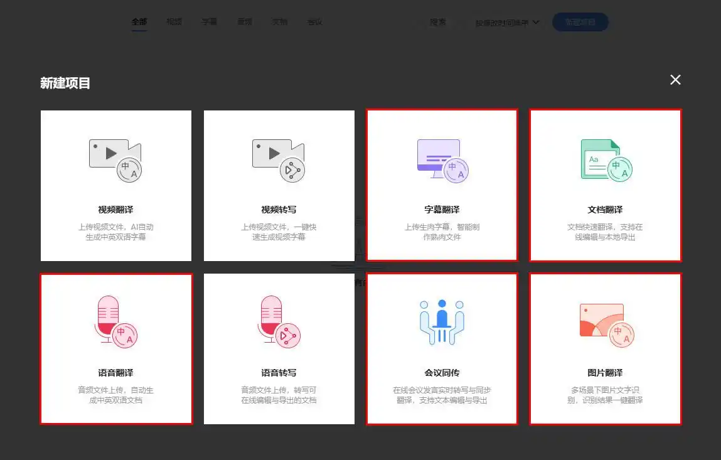This screenshot has height=460, width=721.
Task: Click description 上传视频文件，一键快速生成视频字幕
Action: tap(279, 232)
